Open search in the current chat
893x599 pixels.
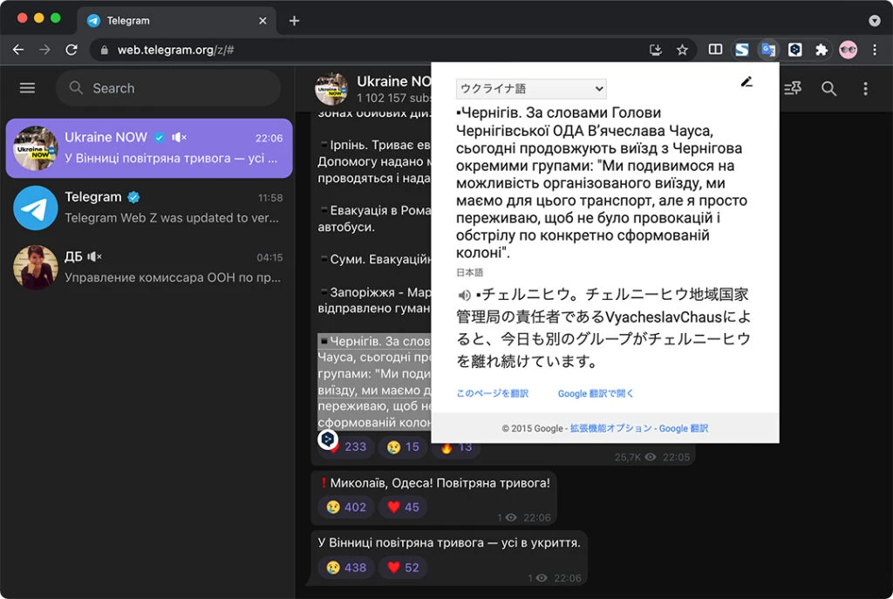coord(828,88)
